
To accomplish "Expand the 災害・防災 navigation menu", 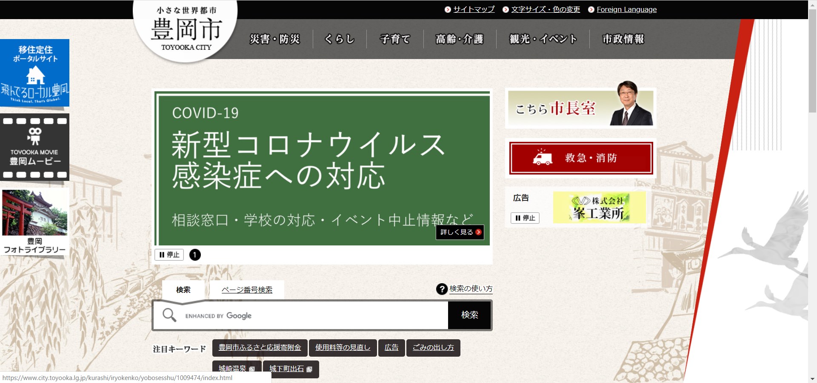I will point(275,39).
